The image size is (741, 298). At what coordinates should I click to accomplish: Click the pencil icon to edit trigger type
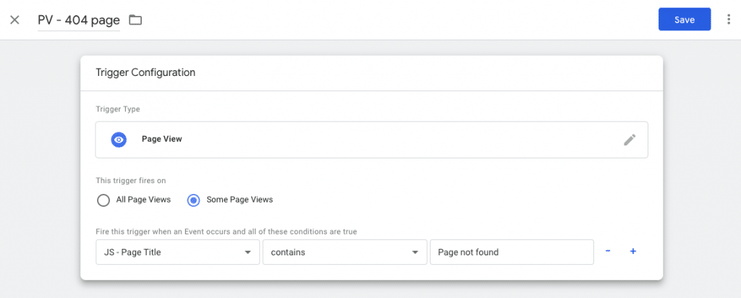point(630,140)
